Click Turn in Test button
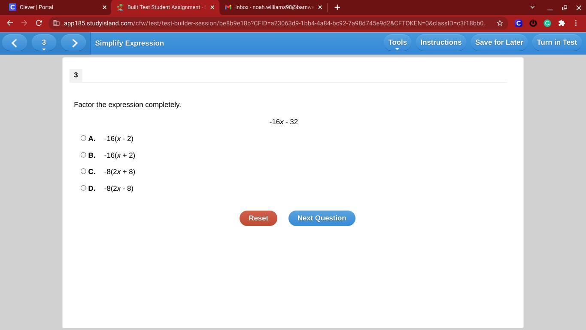 557,43
